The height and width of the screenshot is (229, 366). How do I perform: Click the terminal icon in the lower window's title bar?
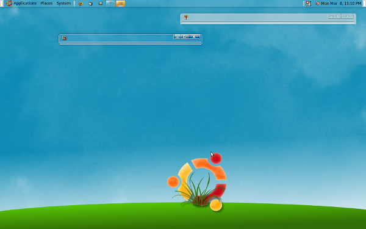tap(64, 38)
